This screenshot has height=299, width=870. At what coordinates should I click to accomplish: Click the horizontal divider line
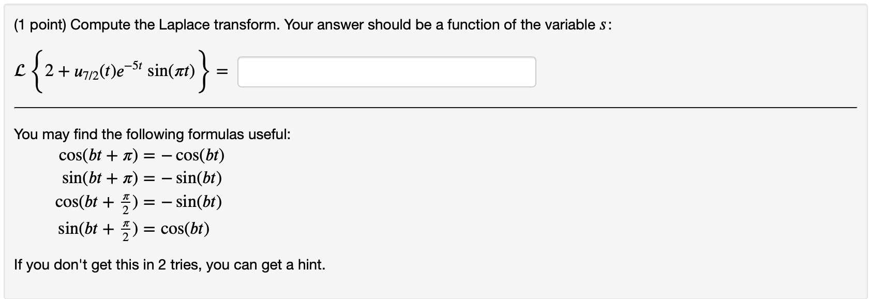point(434,108)
